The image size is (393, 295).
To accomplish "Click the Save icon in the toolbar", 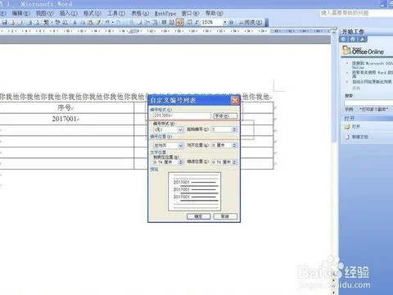I will click(5, 22).
